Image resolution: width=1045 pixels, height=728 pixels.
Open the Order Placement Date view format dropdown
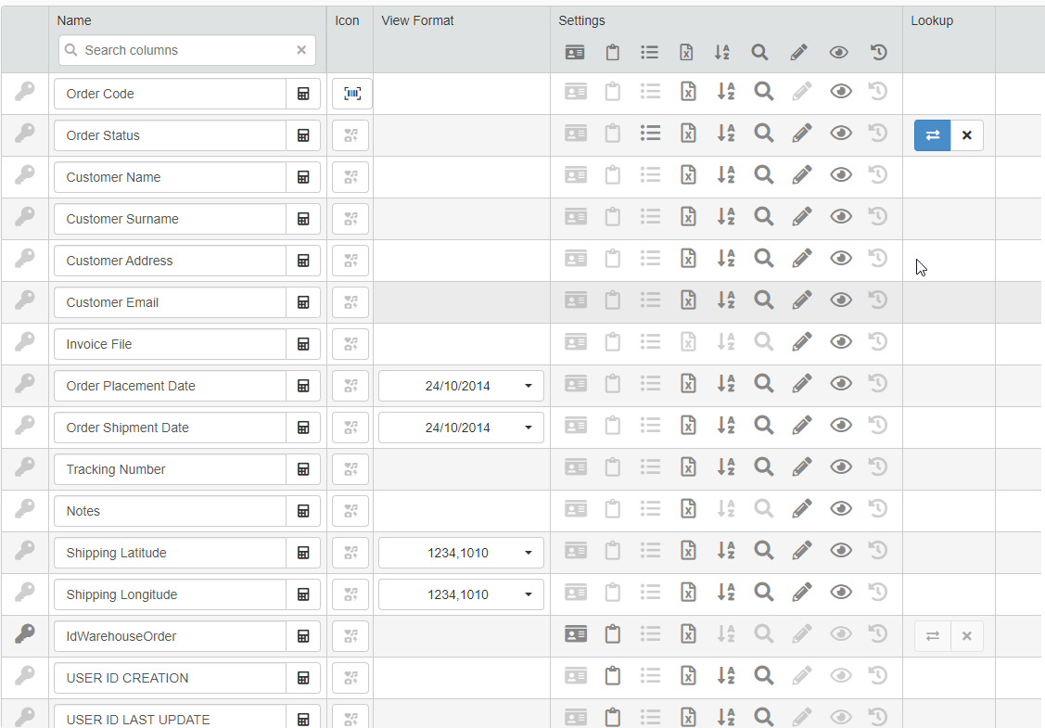(x=461, y=386)
